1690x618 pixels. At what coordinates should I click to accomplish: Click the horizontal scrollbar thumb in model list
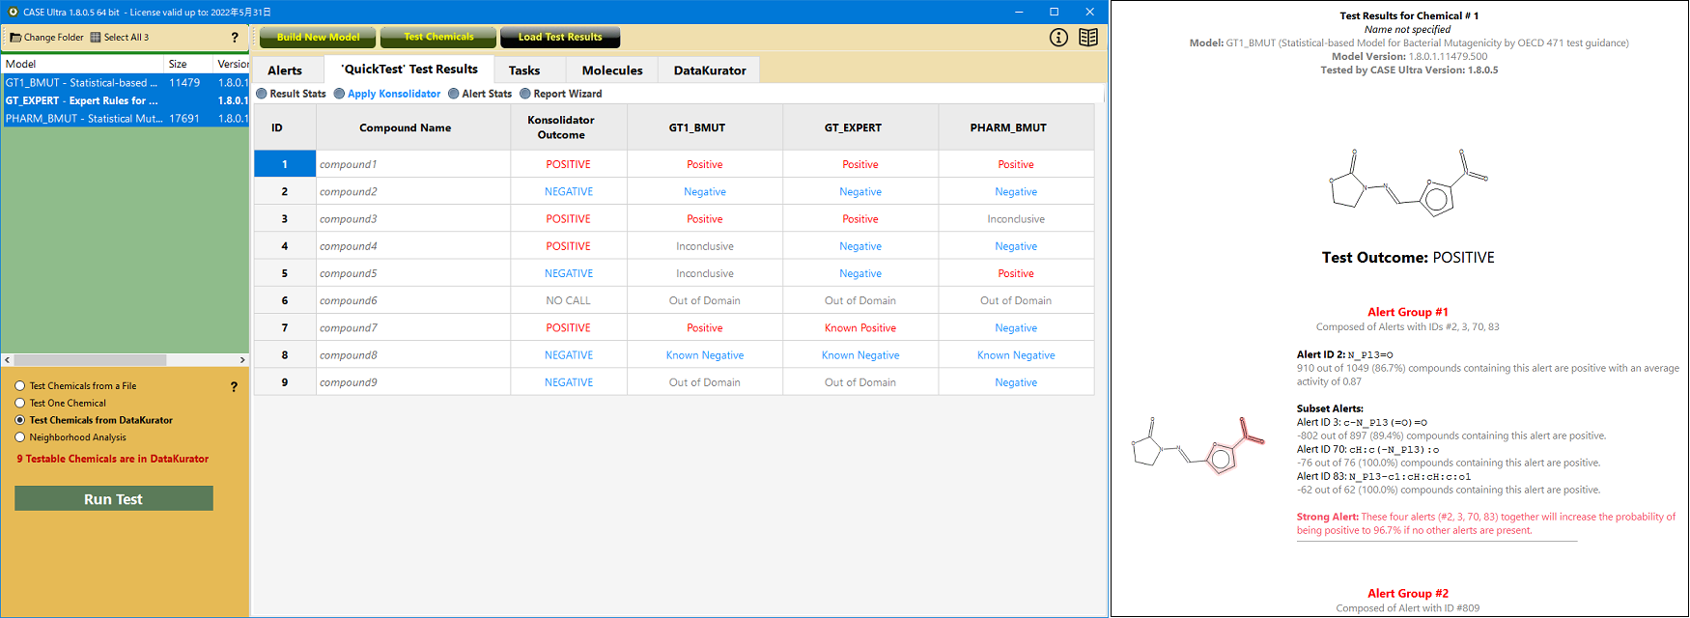click(90, 360)
